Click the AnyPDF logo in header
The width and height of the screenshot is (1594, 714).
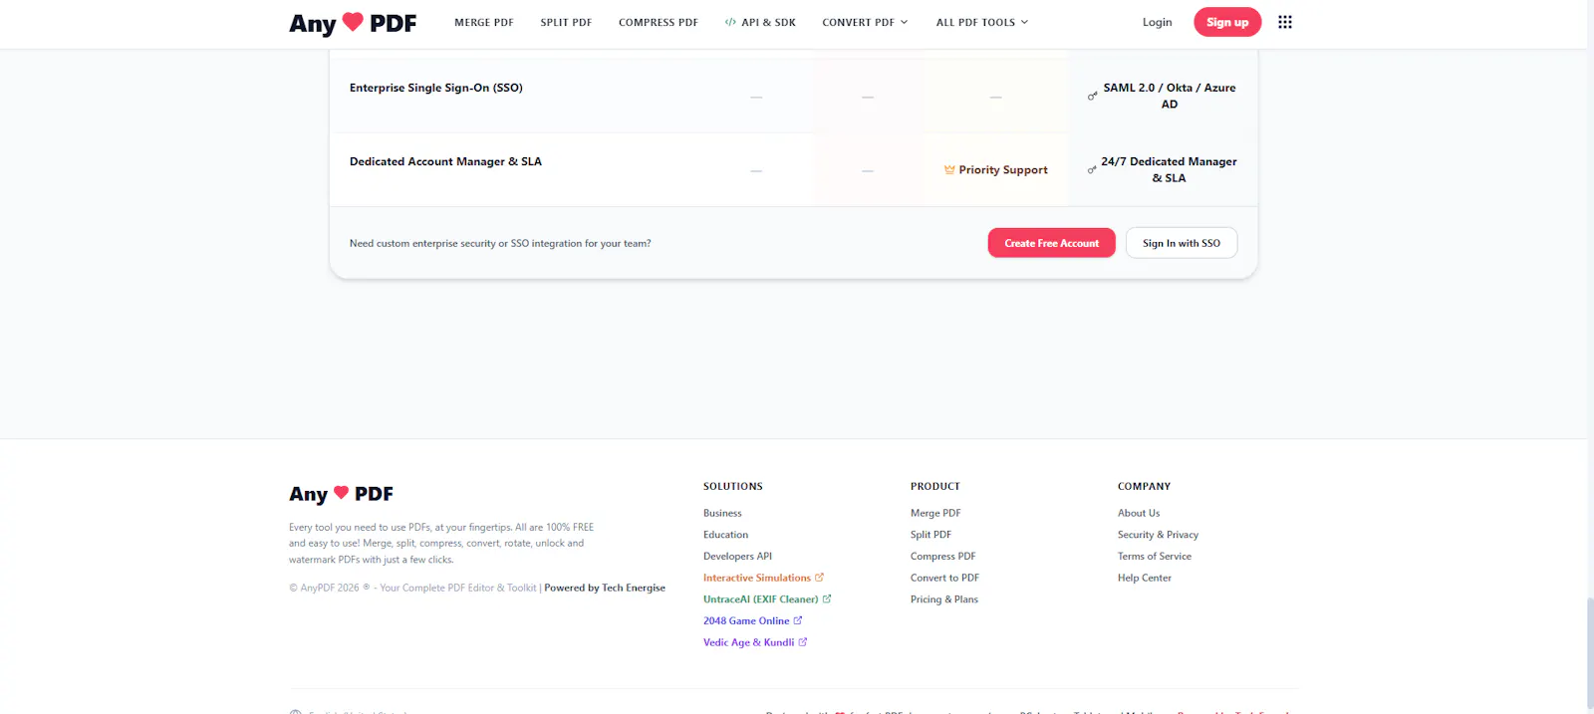pos(353,22)
